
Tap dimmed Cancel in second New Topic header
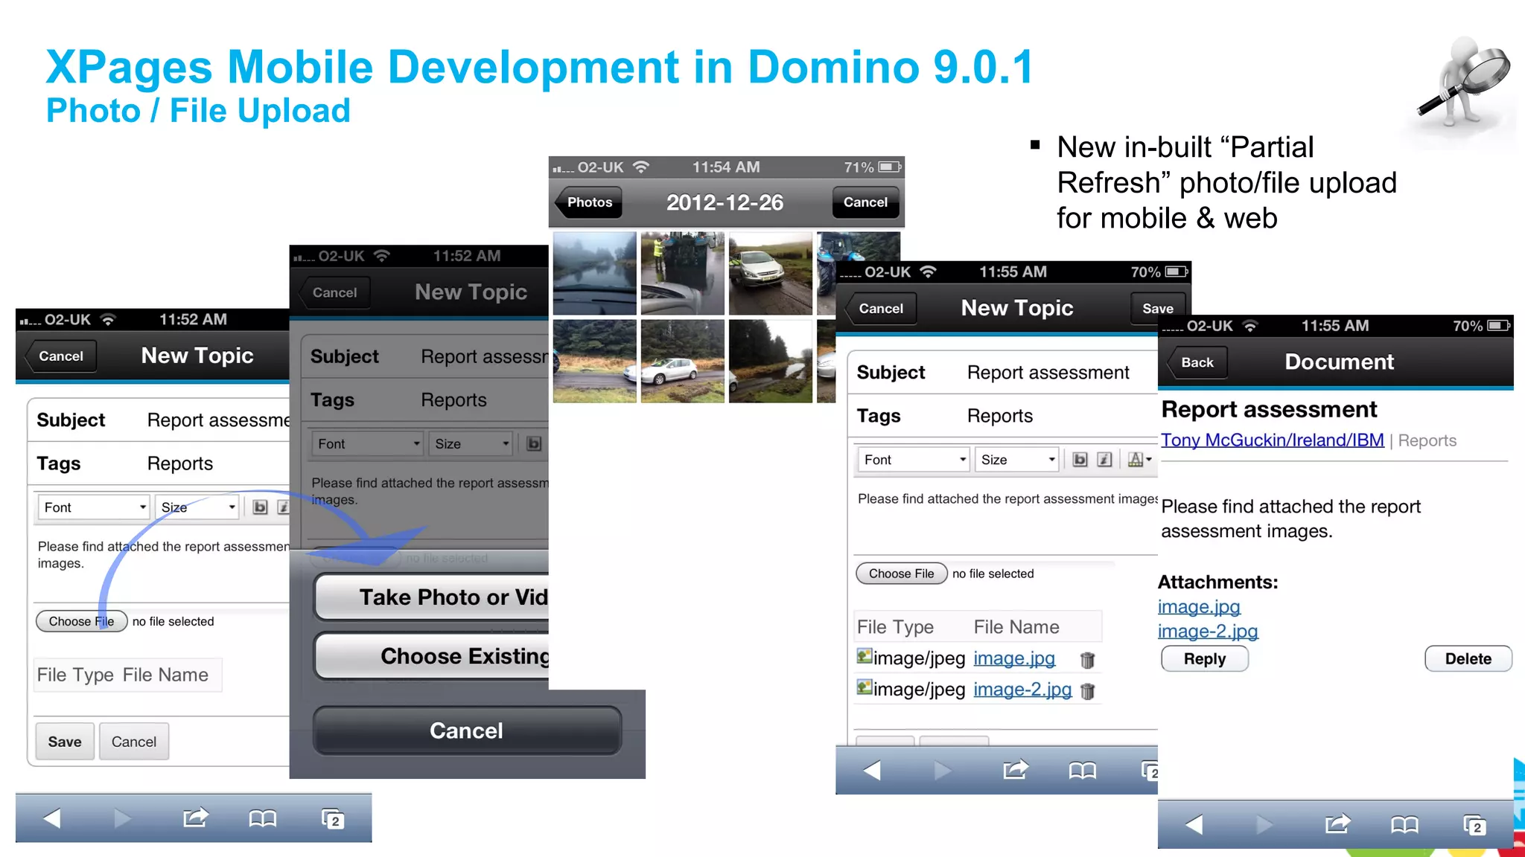pyautogui.click(x=334, y=293)
